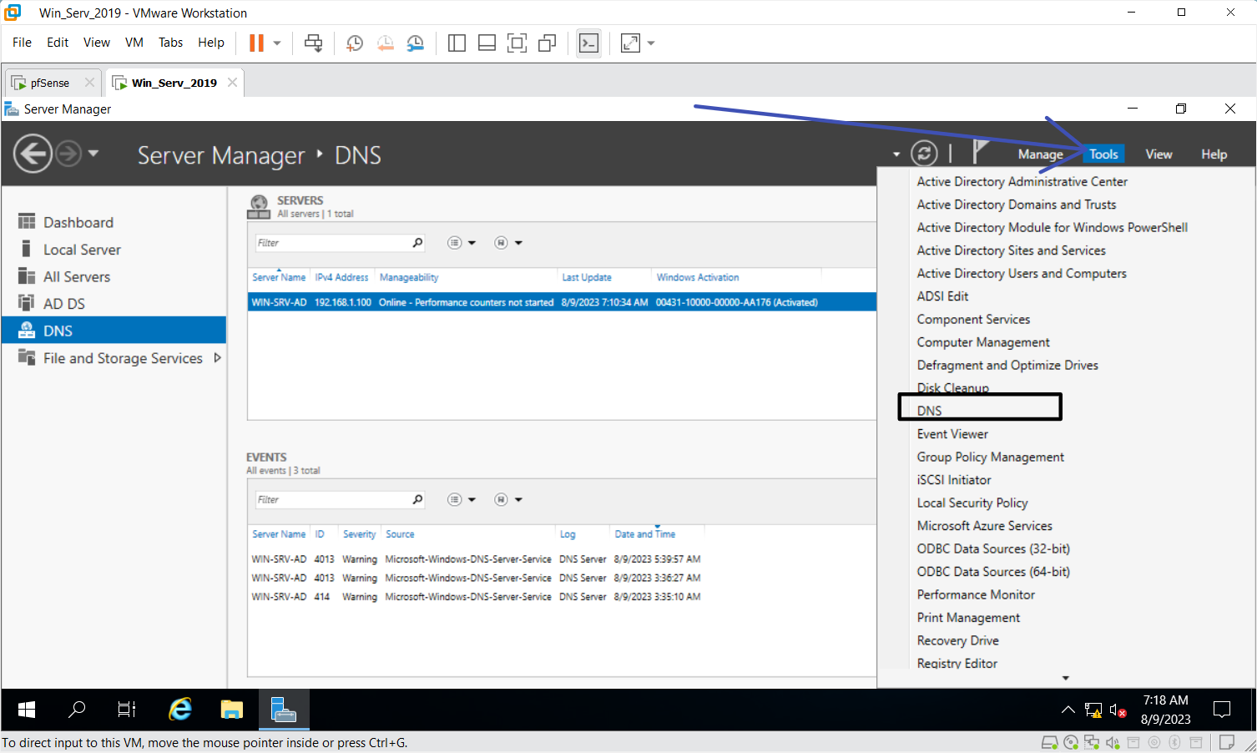Viewport: 1257px width, 753px height.
Task: Open Server Manager navigation history dropdown
Action: 93,154
